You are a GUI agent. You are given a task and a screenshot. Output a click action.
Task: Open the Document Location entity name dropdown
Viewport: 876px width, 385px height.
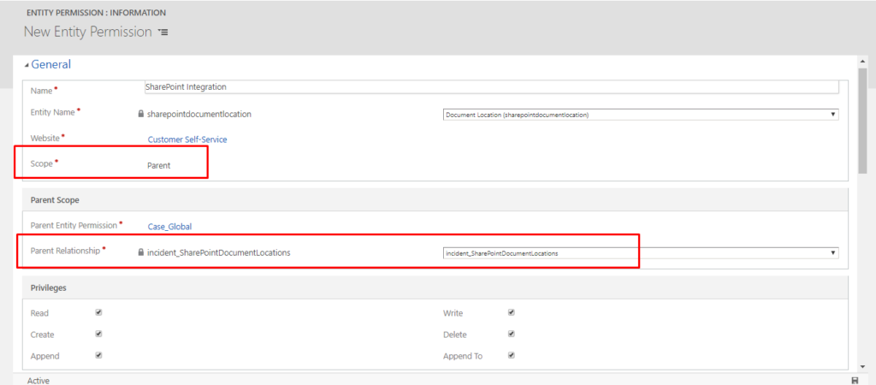(x=641, y=115)
